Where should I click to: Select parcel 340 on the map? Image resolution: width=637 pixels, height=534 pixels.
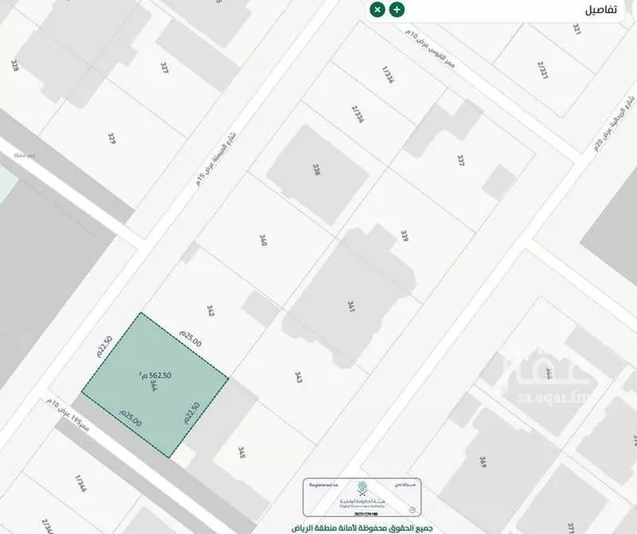(262, 240)
